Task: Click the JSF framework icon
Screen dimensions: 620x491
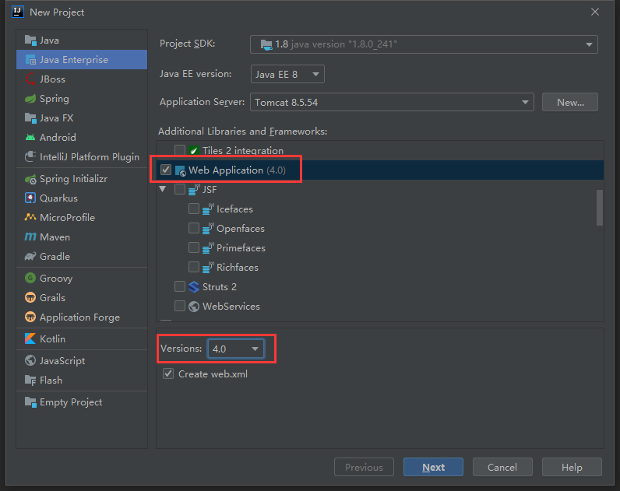Action: pyautogui.click(x=194, y=190)
